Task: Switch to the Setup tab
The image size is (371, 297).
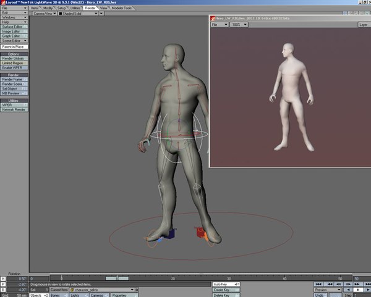Action: [x=61, y=8]
